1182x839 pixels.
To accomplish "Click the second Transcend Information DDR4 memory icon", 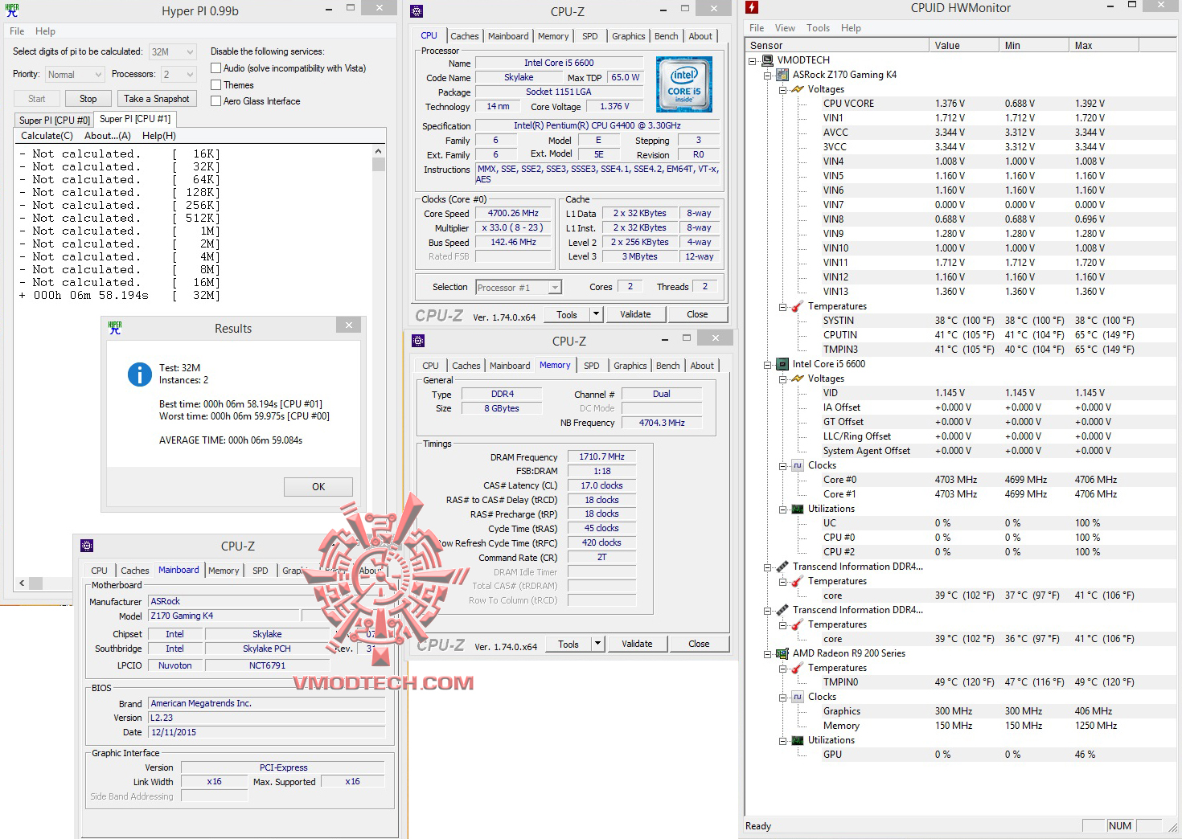I will 782,610.
